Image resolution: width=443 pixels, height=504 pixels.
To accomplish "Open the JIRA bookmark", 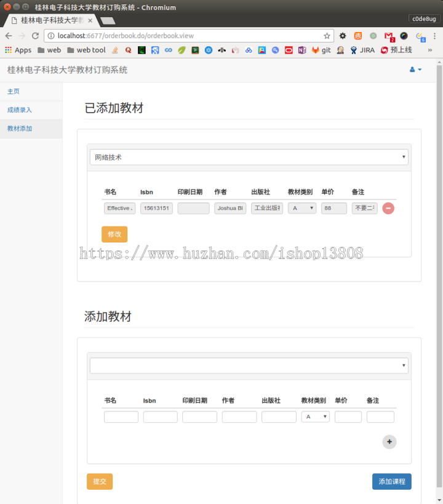I will tap(362, 50).
